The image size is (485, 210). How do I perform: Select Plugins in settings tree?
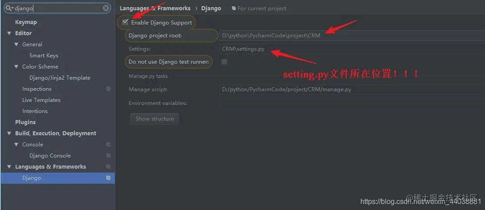coord(25,122)
